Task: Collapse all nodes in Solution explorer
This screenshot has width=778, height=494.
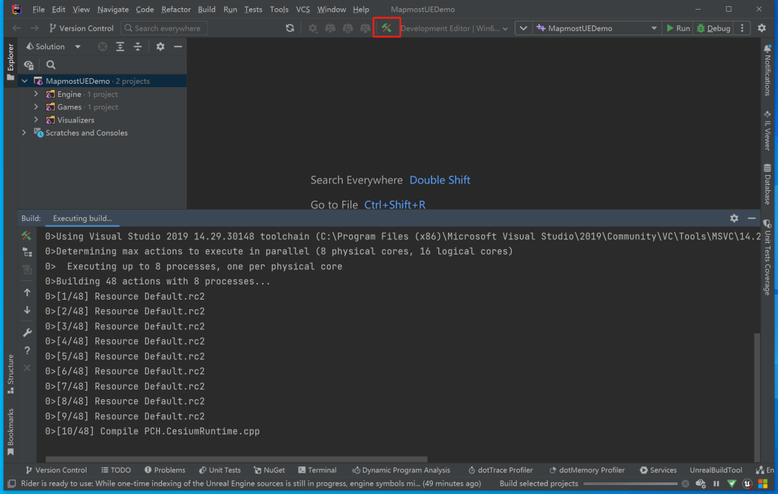Action: (138, 46)
